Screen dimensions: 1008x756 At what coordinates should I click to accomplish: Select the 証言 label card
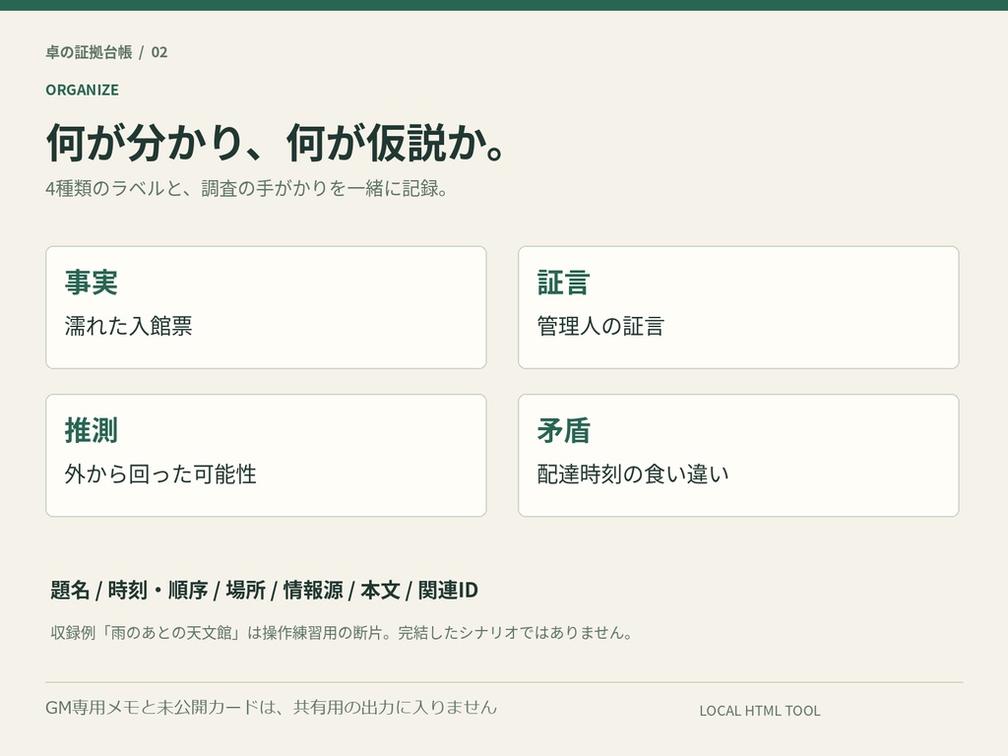(738, 307)
